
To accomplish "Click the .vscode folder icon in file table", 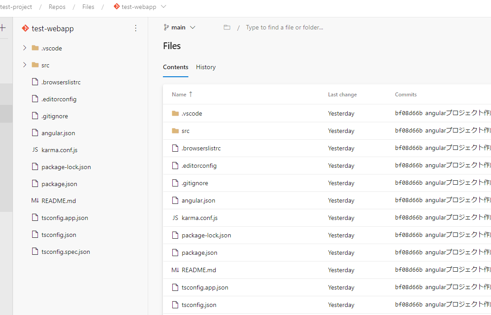I will coord(175,113).
